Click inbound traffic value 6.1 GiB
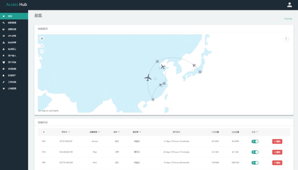Image resolution: width=298 pixels, height=170 pixels. (215, 152)
